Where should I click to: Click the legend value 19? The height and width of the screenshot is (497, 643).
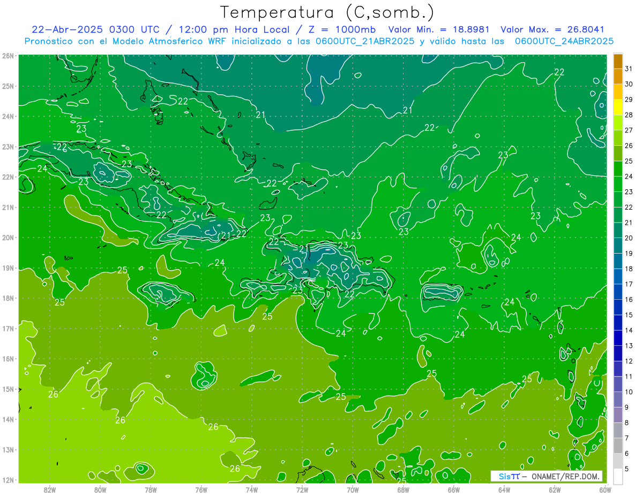click(x=629, y=253)
